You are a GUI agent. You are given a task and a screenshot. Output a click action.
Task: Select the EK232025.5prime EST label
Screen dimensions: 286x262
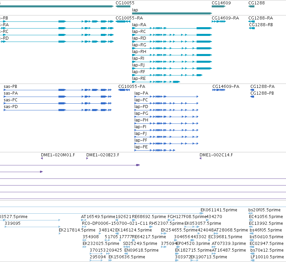click(101, 244)
